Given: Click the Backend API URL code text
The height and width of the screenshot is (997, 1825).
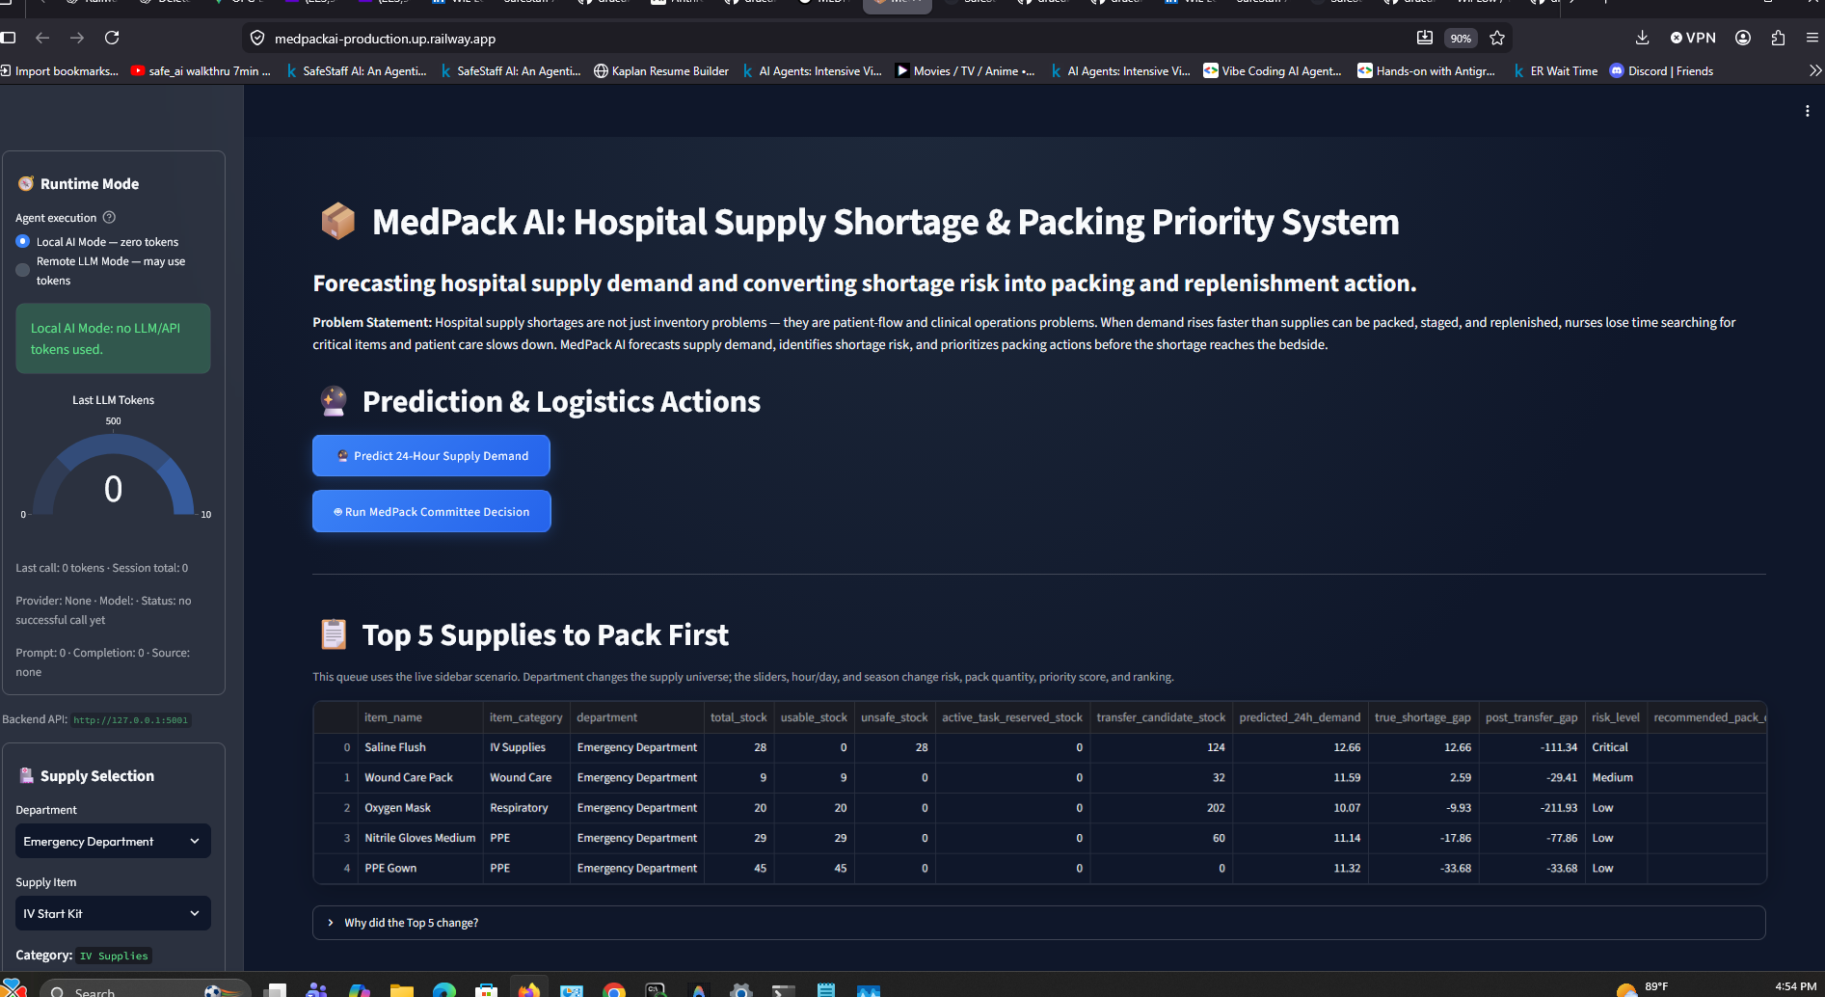Looking at the screenshot, I should (x=131, y=720).
